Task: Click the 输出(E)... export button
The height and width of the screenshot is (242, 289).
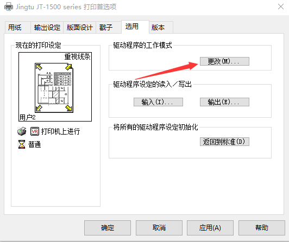Action: coord(224,102)
